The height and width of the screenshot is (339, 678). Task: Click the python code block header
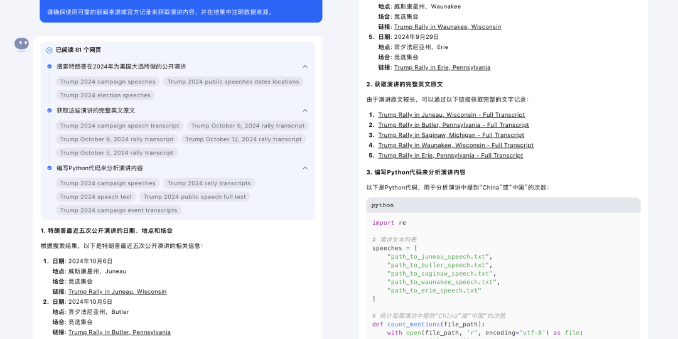[503, 205]
